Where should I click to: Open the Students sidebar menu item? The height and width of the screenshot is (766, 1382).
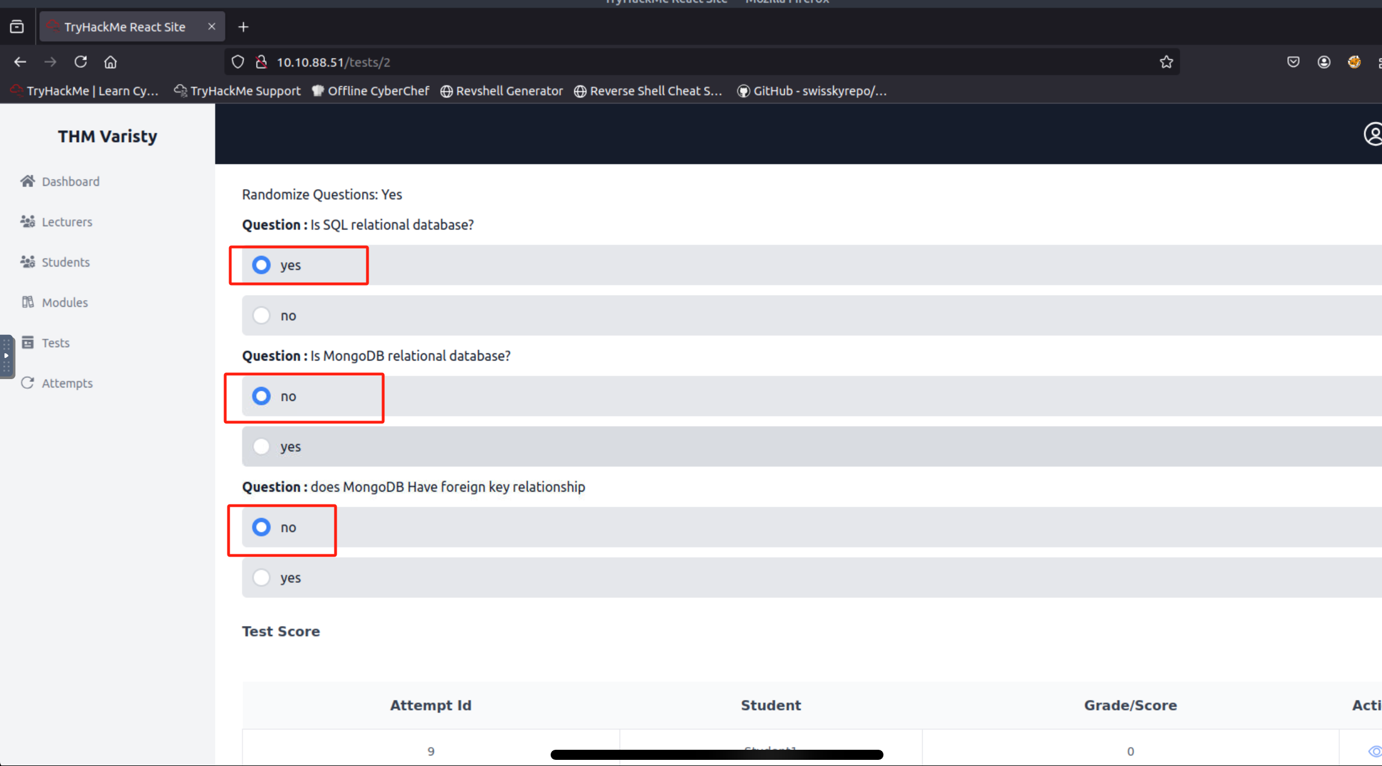pos(65,262)
